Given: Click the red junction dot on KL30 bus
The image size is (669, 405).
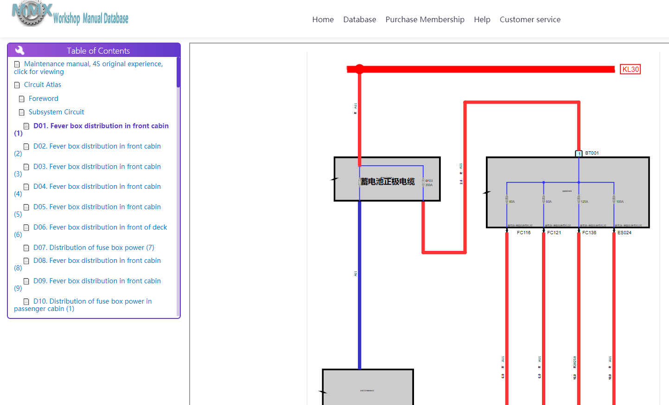Looking at the screenshot, I should pos(359,69).
